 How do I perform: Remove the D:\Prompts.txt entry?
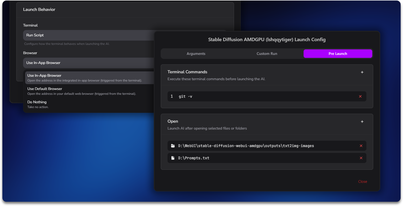pyautogui.click(x=361, y=158)
